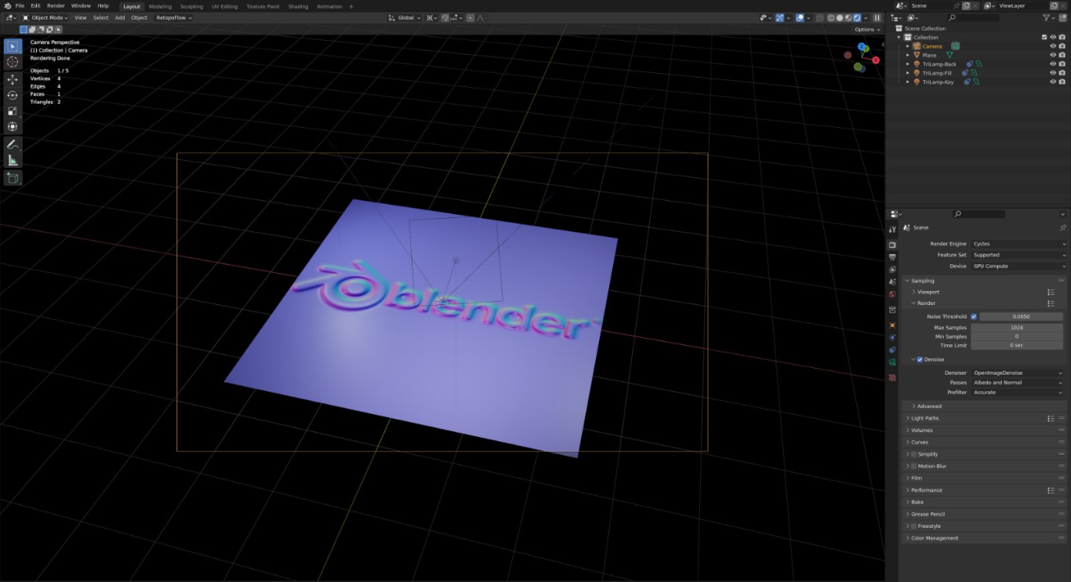
Task: Open the Add menu in viewport header
Action: pyautogui.click(x=120, y=17)
